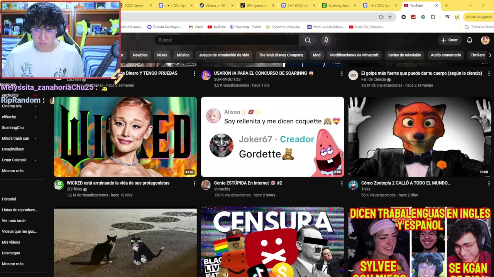Image resolution: width=494 pixels, height=277 pixels.
Task: Start voice search with the microphone icon
Action: pos(326,40)
